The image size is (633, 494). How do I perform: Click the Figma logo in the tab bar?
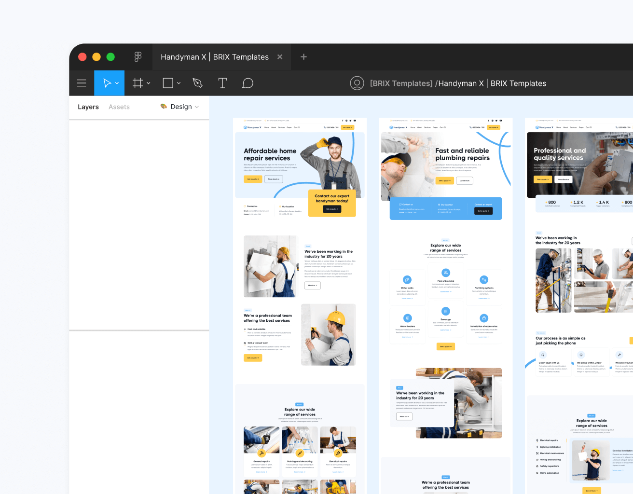138,56
